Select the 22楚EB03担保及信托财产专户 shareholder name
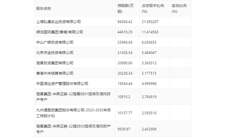Screen dimensions: 225x137 coord(73,129)
